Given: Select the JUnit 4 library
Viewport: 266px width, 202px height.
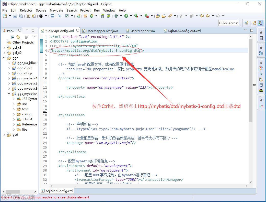Looking at the screenshot, I should (x=27, y=119).
